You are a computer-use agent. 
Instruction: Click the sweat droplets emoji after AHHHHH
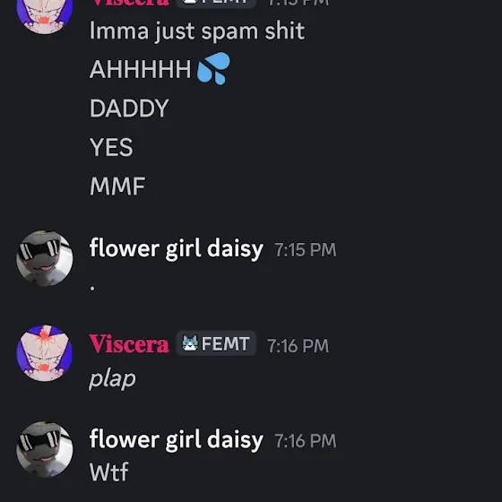[x=213, y=68]
